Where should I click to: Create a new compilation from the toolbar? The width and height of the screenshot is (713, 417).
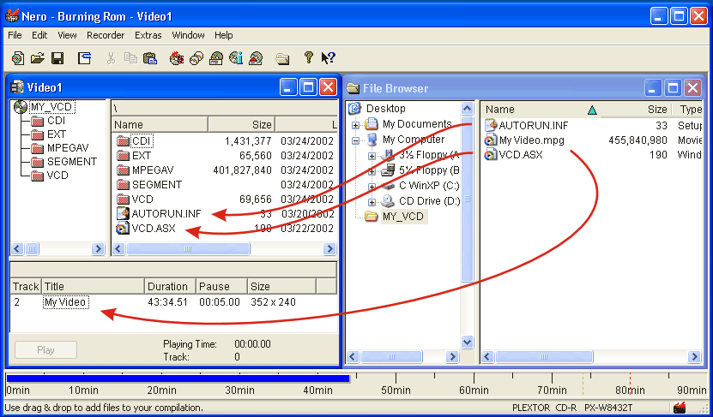pyautogui.click(x=18, y=58)
